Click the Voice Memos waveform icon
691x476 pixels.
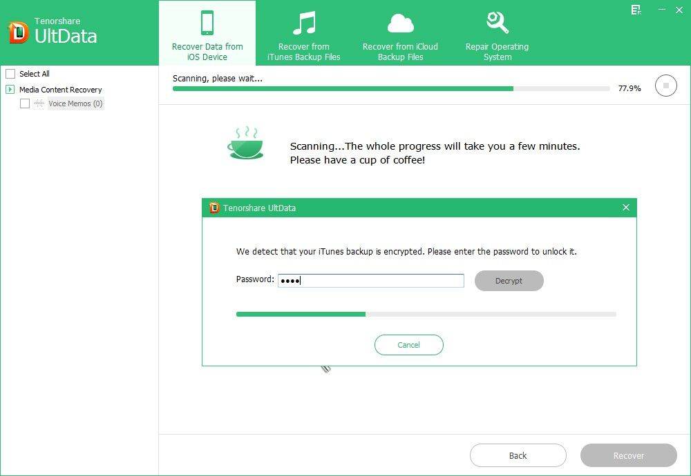click(39, 103)
